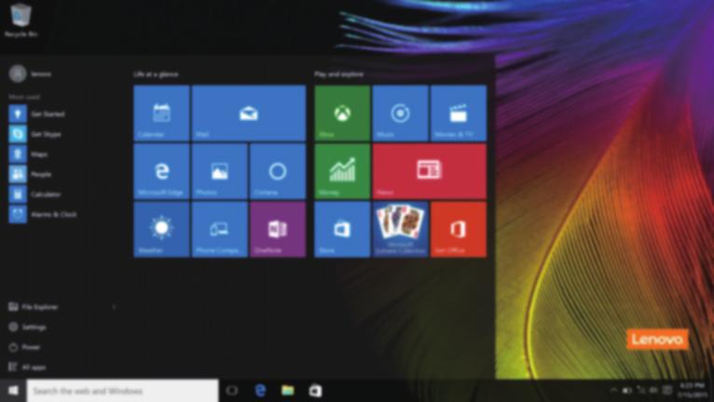This screenshot has height=402, width=714.
Task: Open Task View on the taskbar
Action: pos(232,391)
